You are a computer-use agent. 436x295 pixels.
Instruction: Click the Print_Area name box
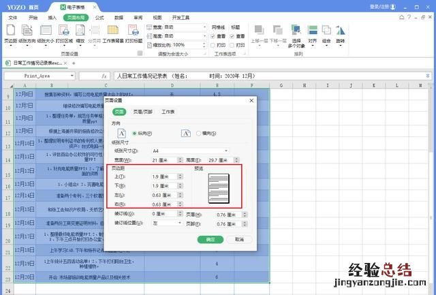point(37,76)
